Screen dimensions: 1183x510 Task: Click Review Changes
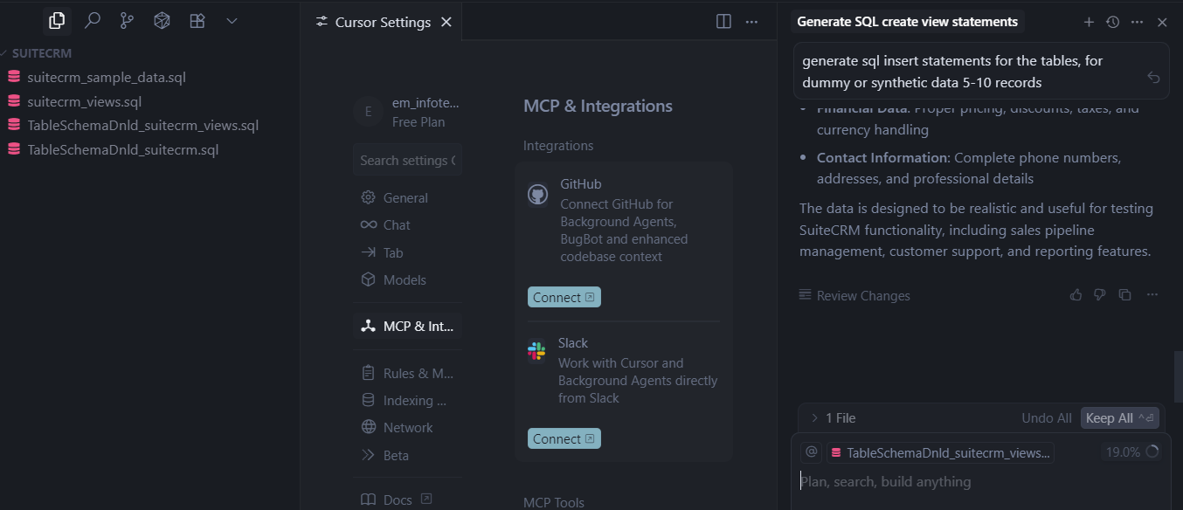pyautogui.click(x=854, y=295)
